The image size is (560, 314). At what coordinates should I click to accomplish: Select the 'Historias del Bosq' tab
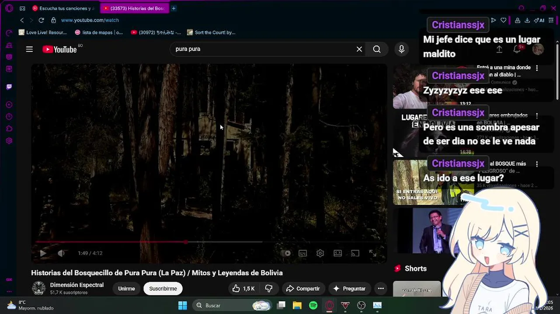pos(134,8)
